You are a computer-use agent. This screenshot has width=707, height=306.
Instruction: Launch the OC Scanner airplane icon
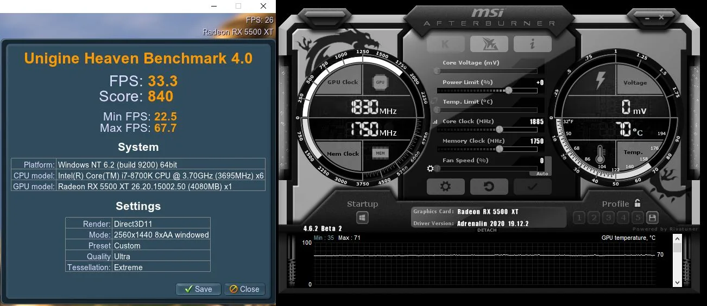tap(489, 44)
